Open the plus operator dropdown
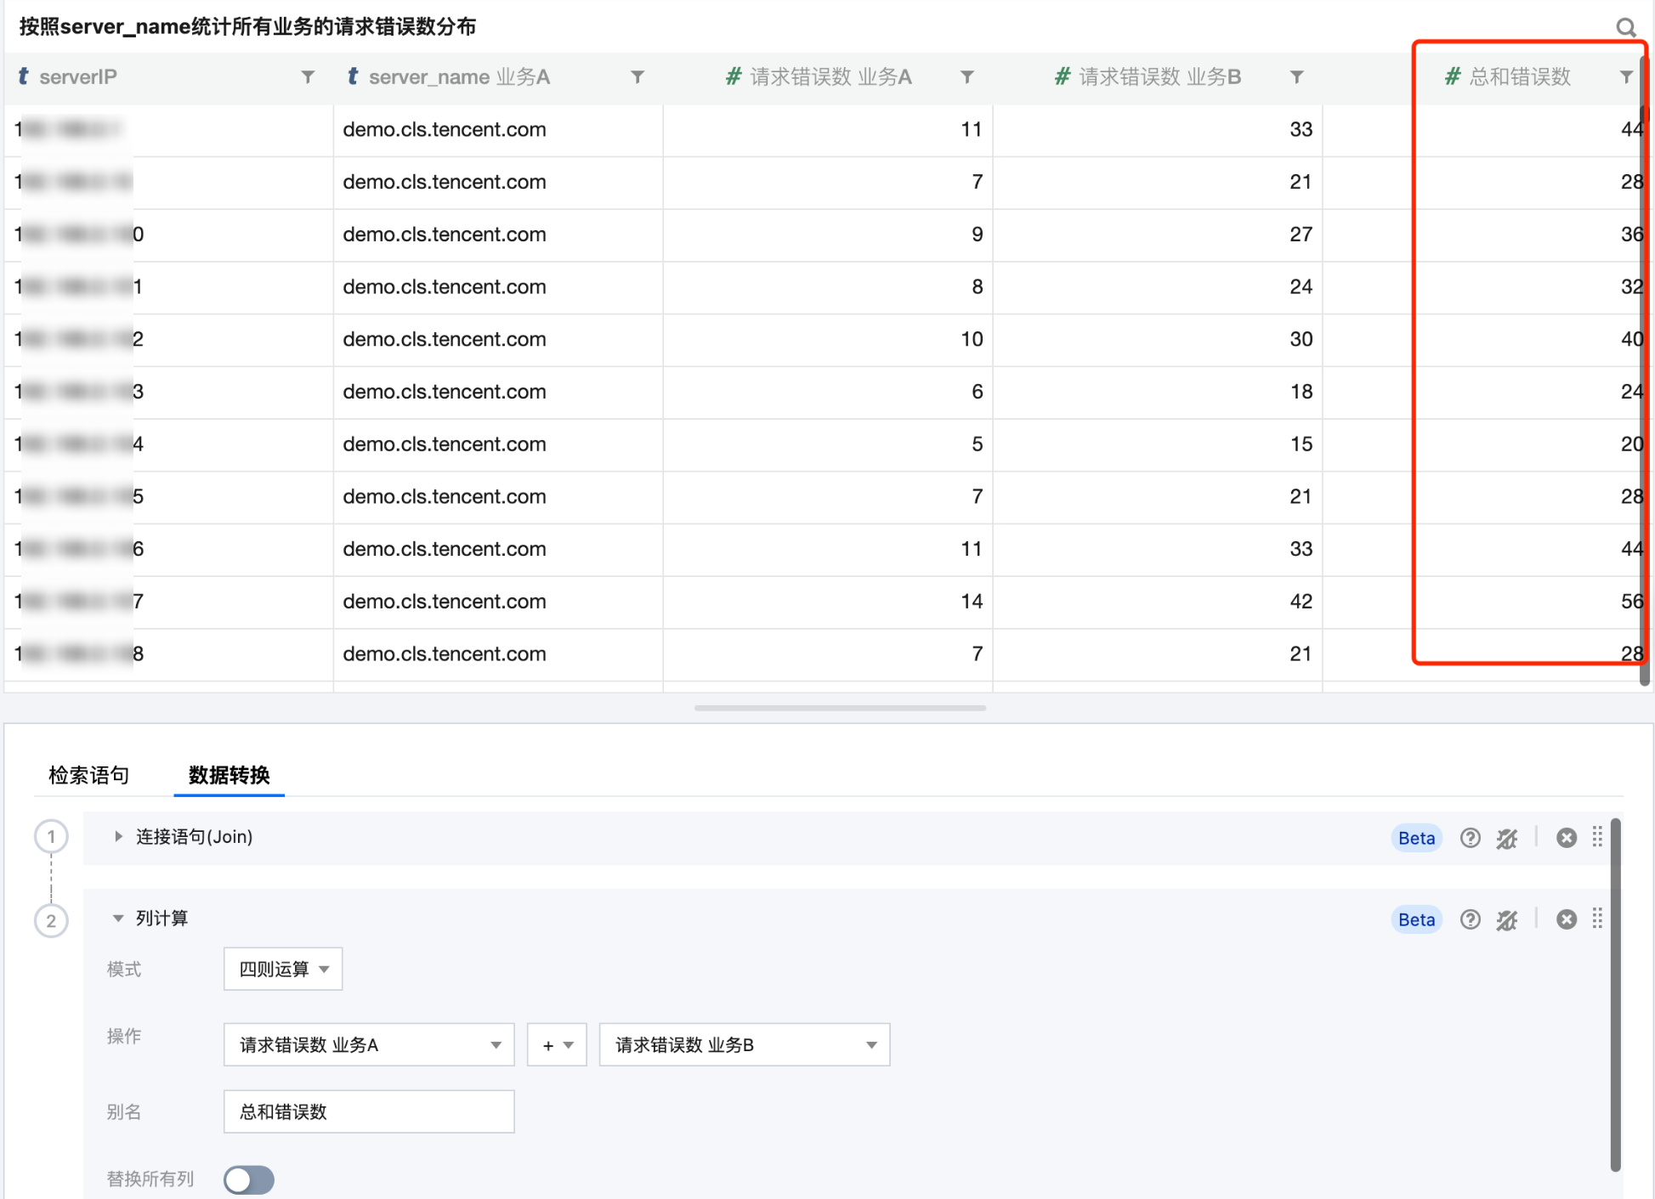1655x1199 pixels. [557, 1045]
